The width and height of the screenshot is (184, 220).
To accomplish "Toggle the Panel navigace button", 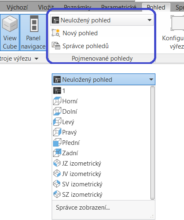I will tap(33, 32).
